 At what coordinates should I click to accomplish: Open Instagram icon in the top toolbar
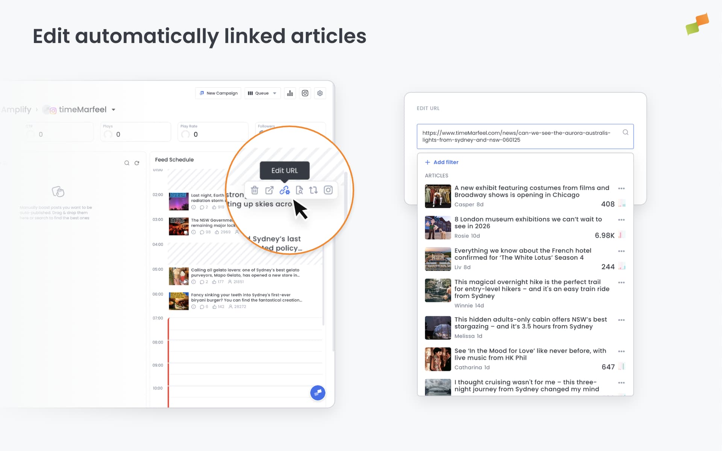click(305, 93)
